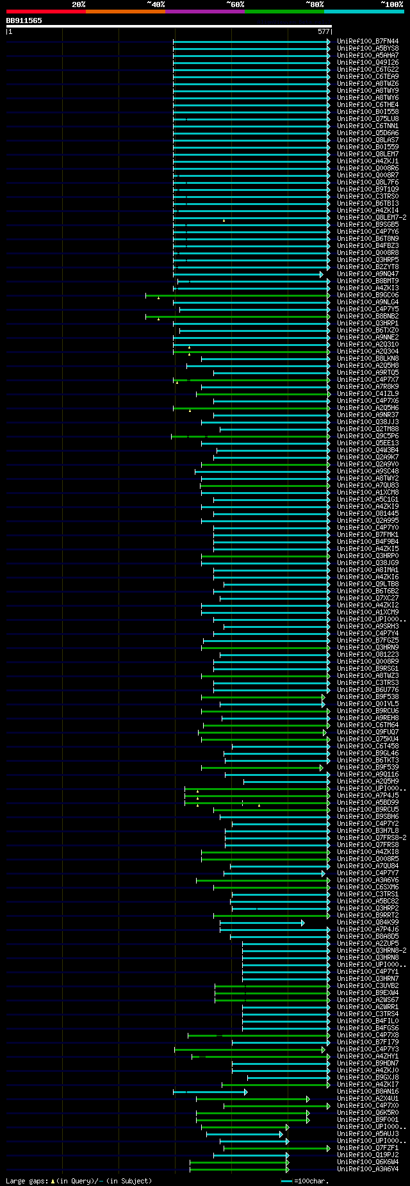Open hit UniRef100_C6TG22
Image resolution: width=410 pixels, height=1186 pixels.
pos(368,70)
